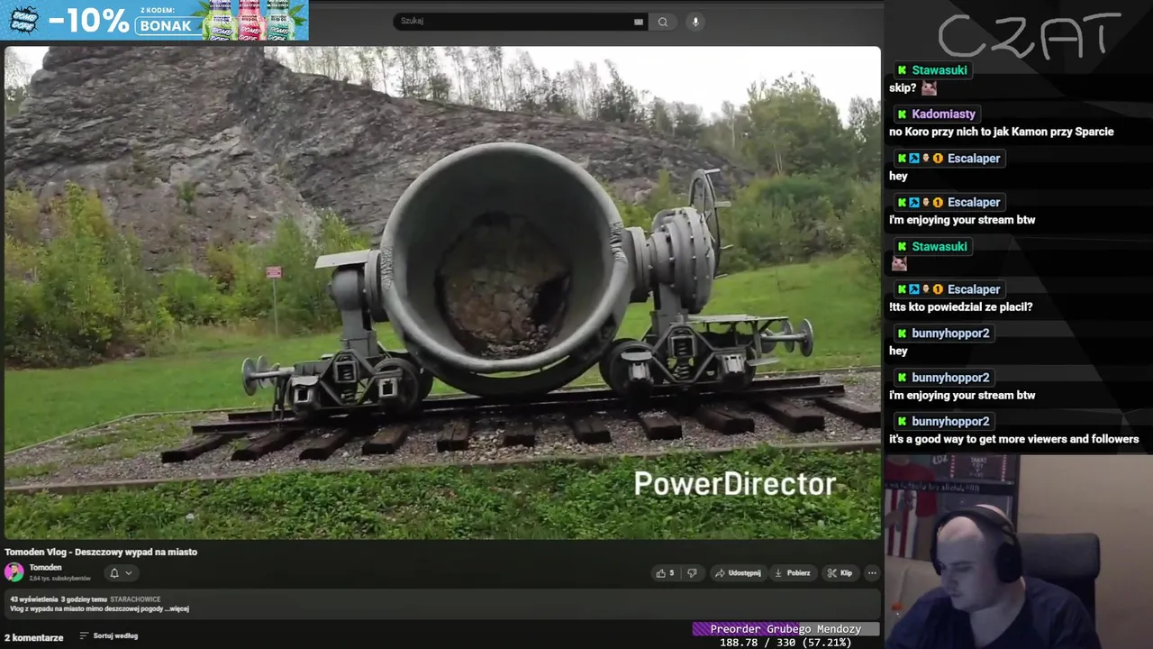Click Kick badge next to Kadomiasty
The width and height of the screenshot is (1153, 649).
tap(902, 114)
